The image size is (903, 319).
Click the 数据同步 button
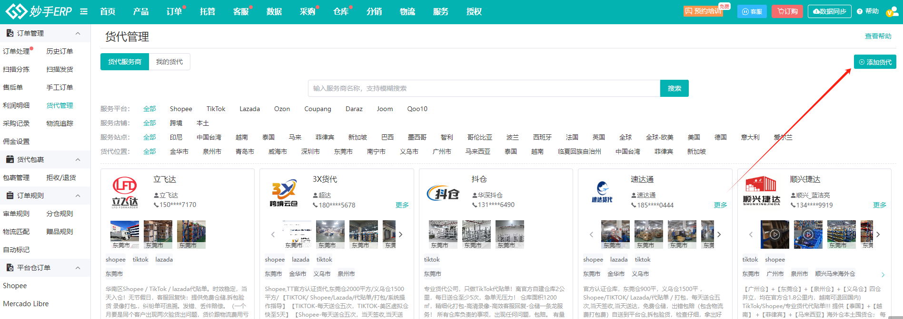tap(829, 11)
